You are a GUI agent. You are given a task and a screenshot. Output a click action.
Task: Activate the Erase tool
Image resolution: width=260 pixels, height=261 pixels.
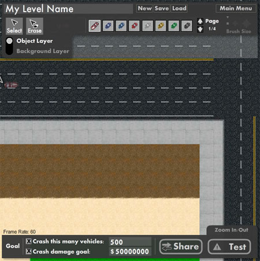[x=35, y=26]
